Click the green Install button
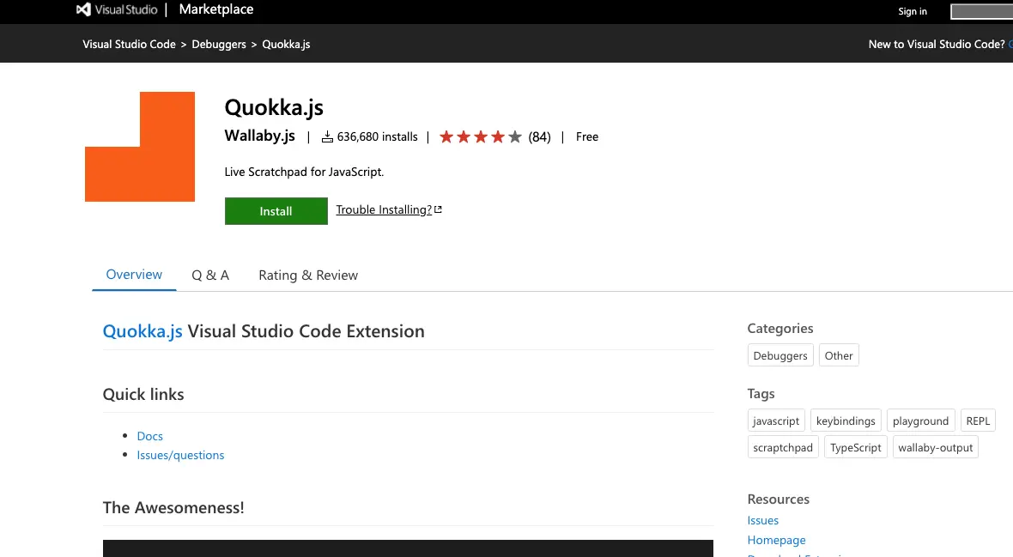This screenshot has width=1013, height=557. tap(276, 211)
